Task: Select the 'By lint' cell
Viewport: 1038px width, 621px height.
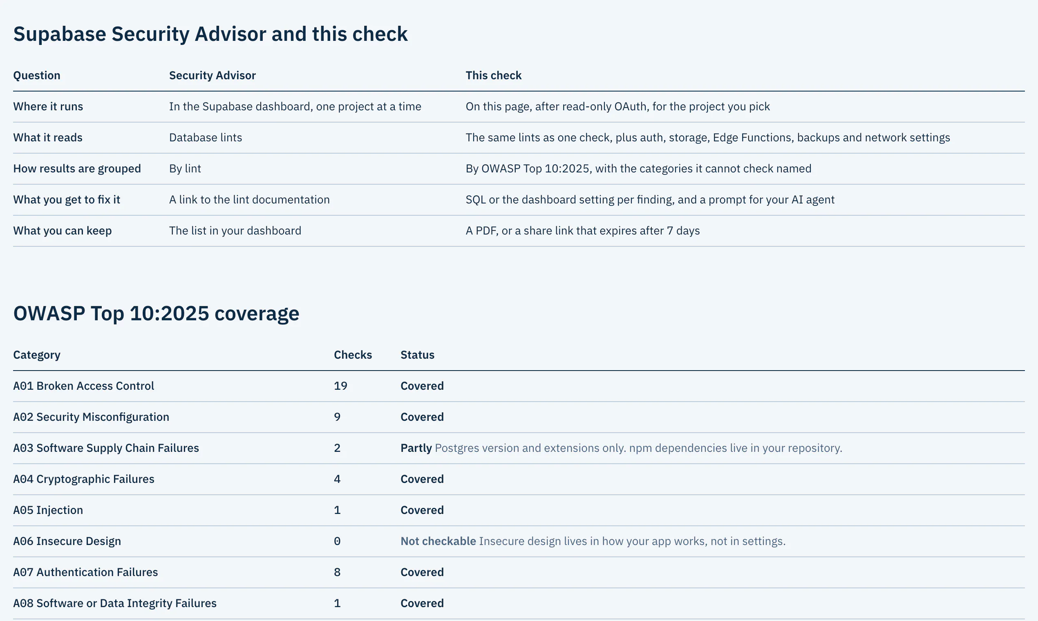Action: click(x=185, y=168)
